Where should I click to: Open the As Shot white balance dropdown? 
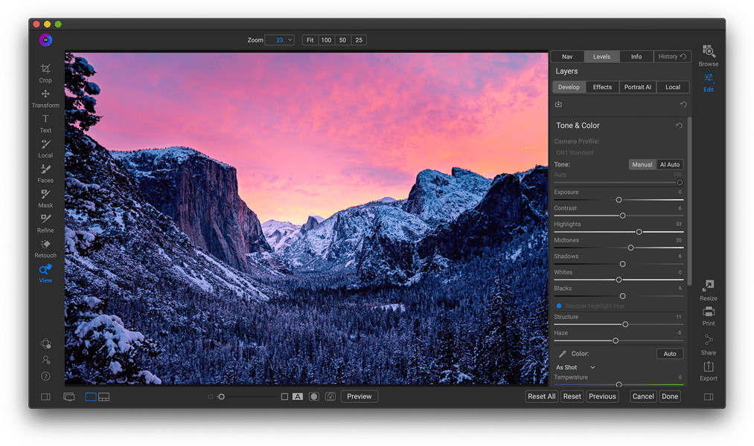point(576,367)
